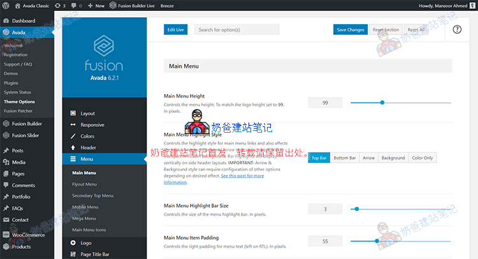Click the Search for option(s) field
This screenshot has width=478, height=259.
point(236,30)
